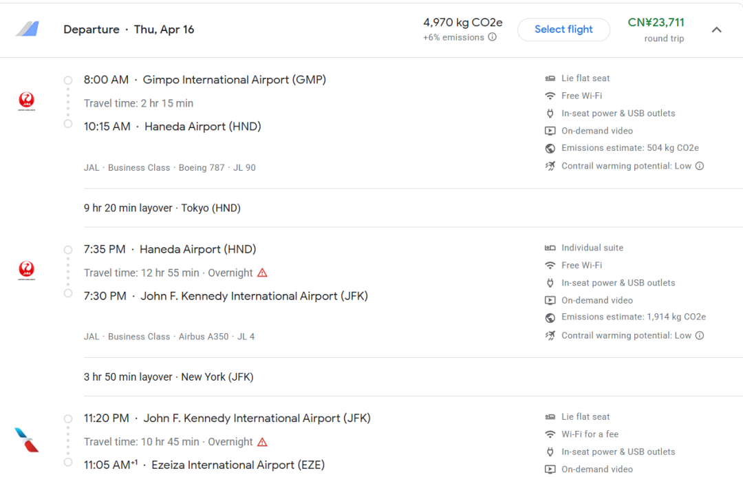The height and width of the screenshot is (477, 743).
Task: Click the JAL logo for flight JL 90
Action: pos(26,102)
